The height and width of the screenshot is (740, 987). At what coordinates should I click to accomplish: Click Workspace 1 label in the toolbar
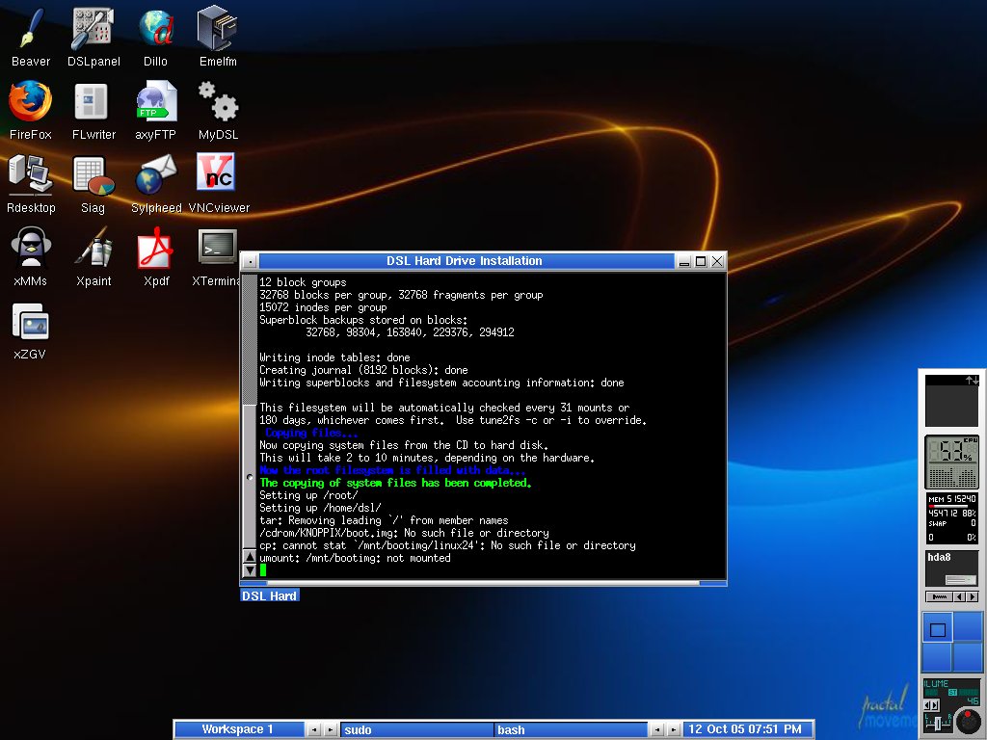point(238,729)
